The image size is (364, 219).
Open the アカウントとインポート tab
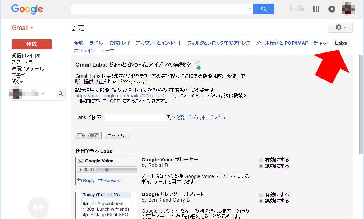(x=159, y=43)
